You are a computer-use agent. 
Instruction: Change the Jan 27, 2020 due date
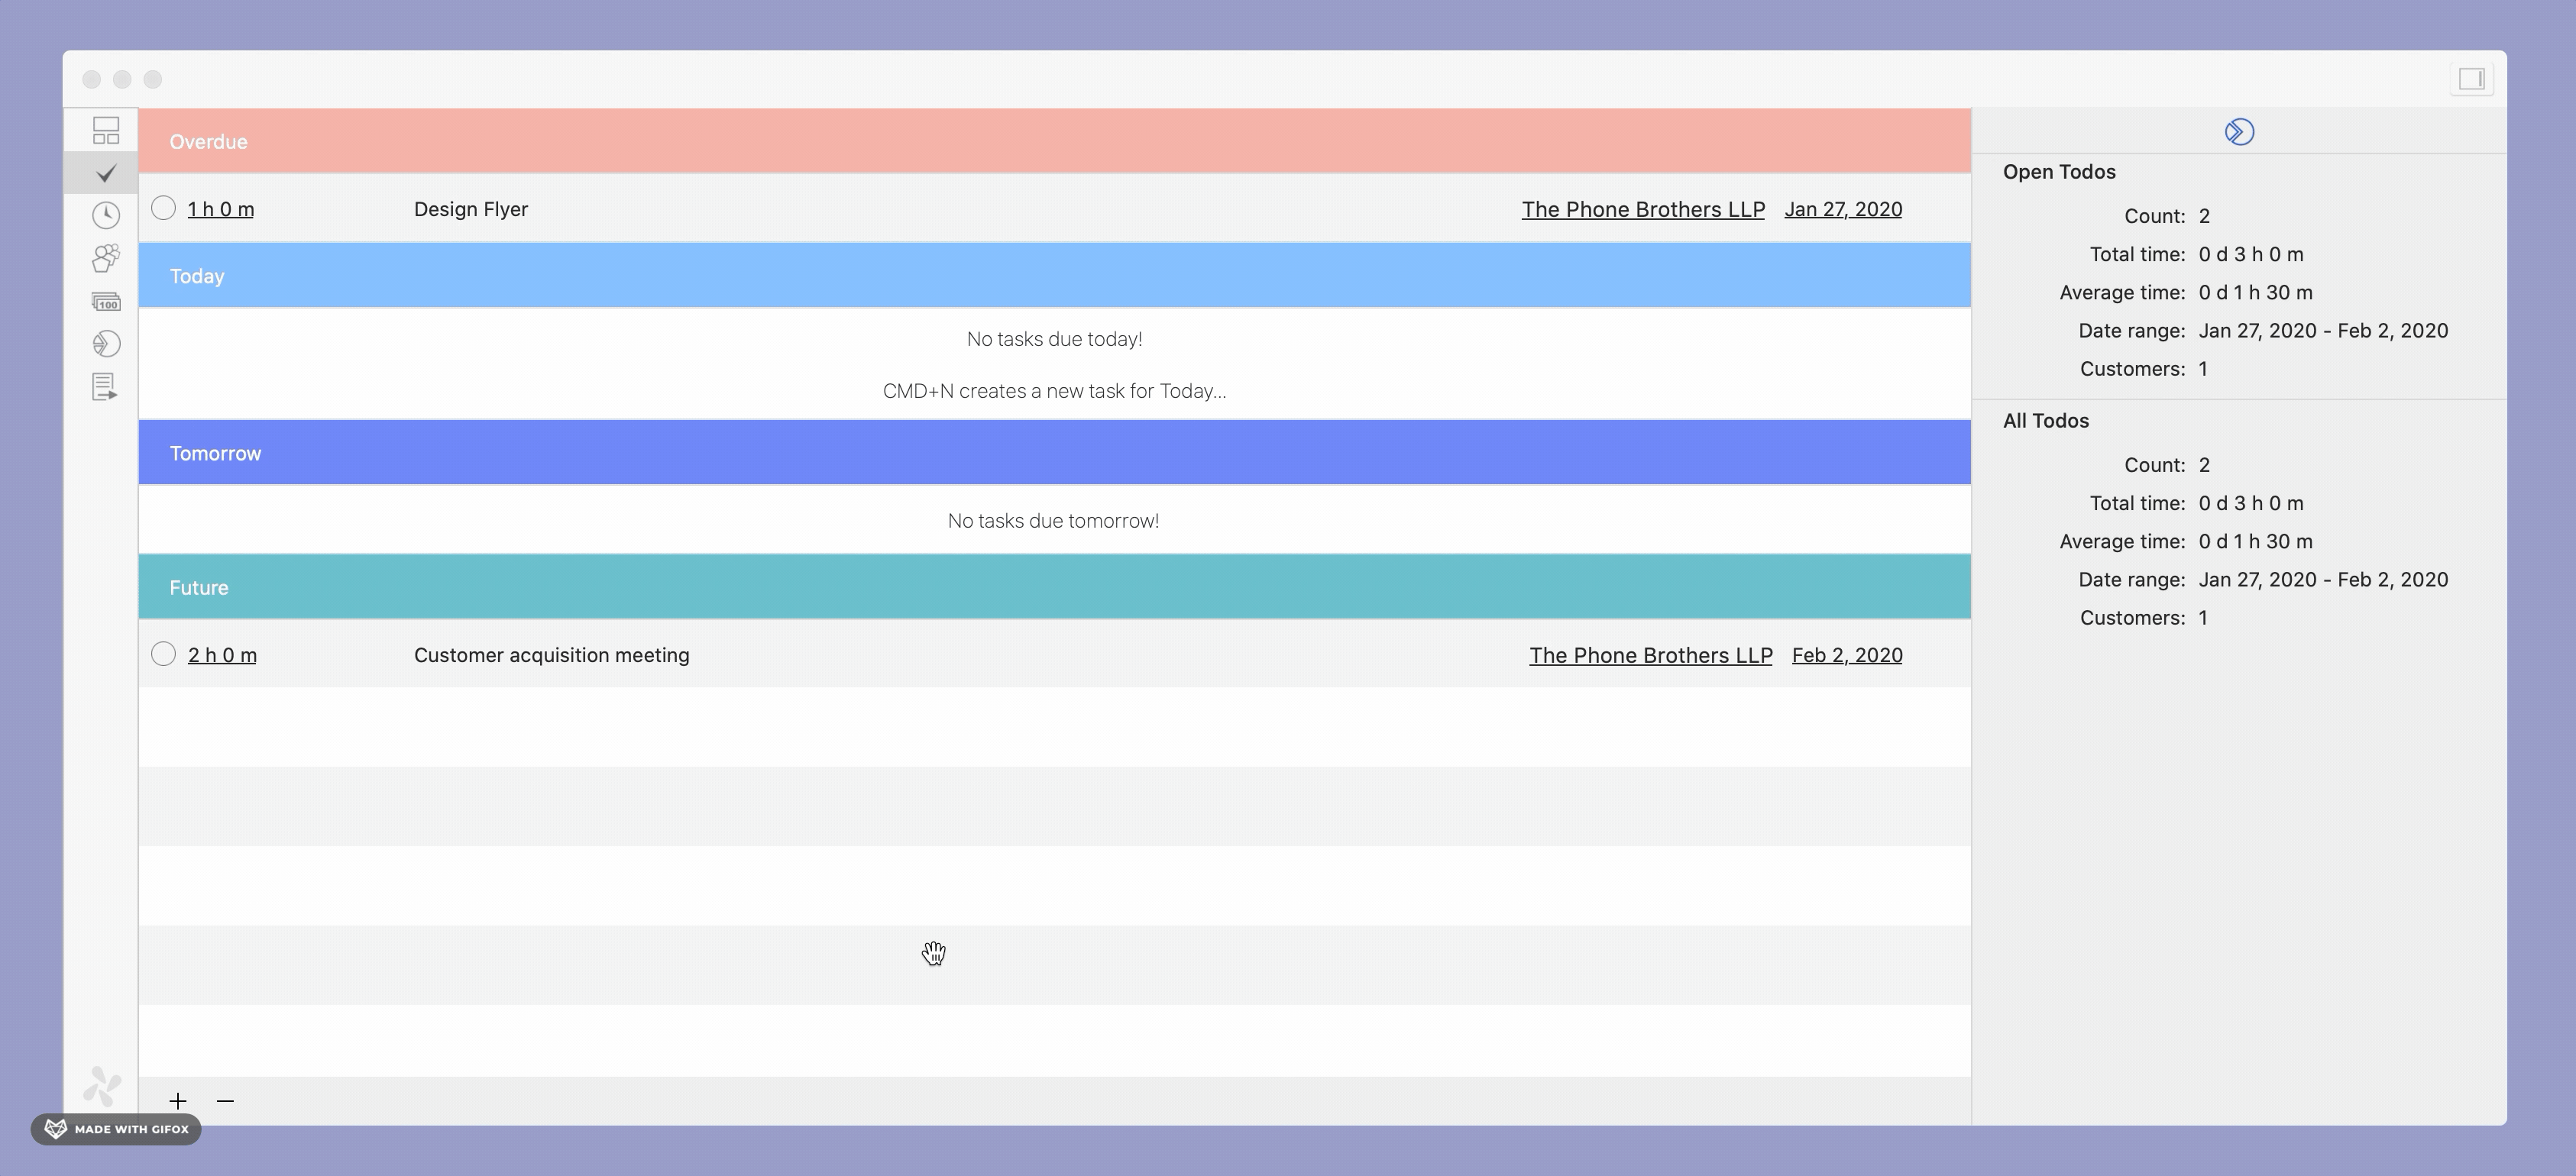(1843, 209)
